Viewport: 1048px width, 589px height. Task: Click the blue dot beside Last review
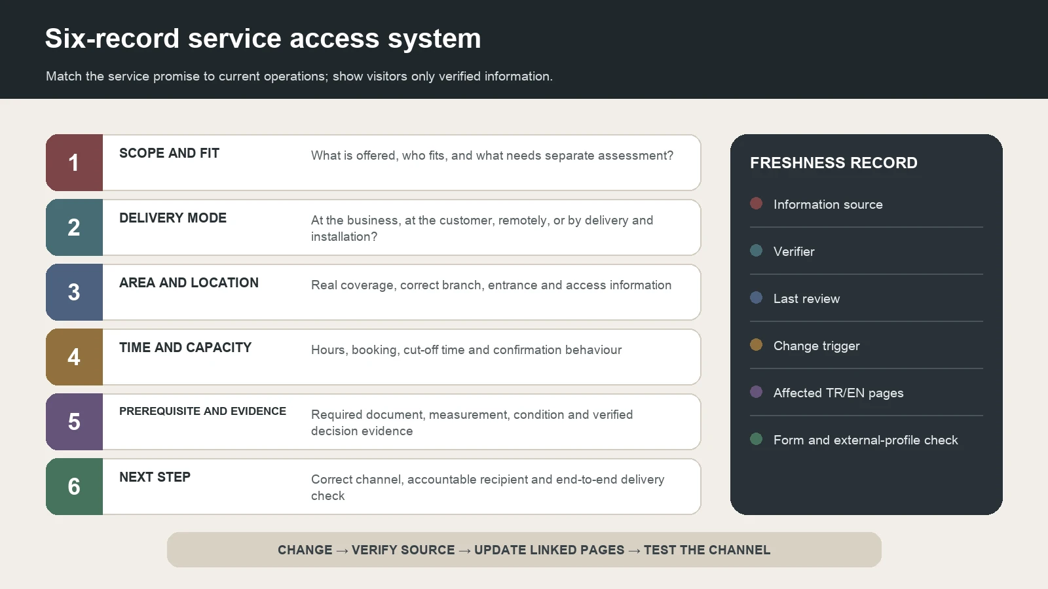(756, 298)
